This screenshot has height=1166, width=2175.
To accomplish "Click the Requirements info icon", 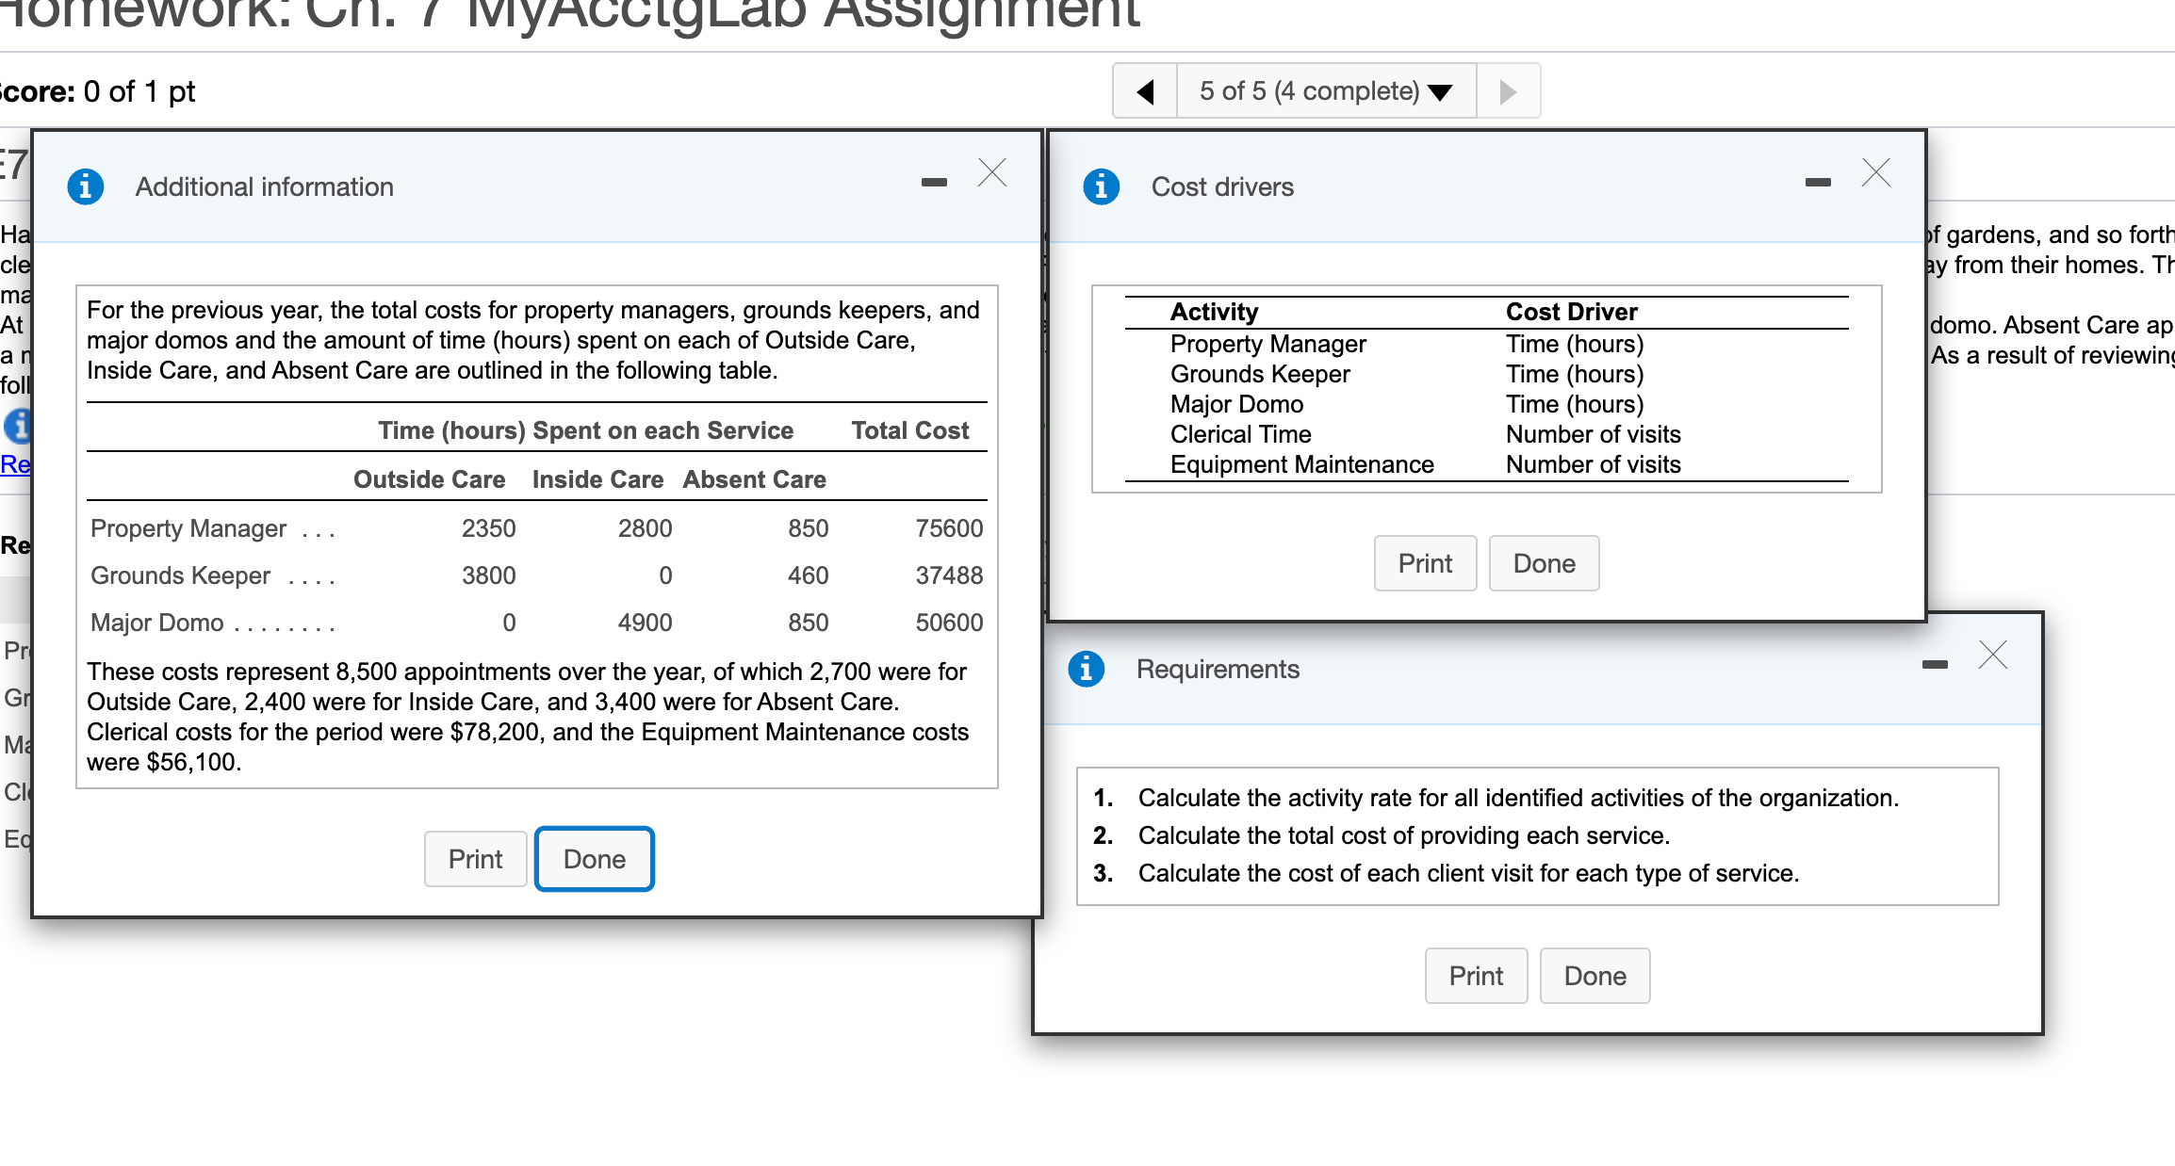I will click(x=1086, y=669).
